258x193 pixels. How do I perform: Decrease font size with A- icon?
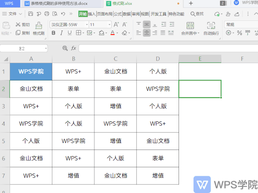pos(125,25)
